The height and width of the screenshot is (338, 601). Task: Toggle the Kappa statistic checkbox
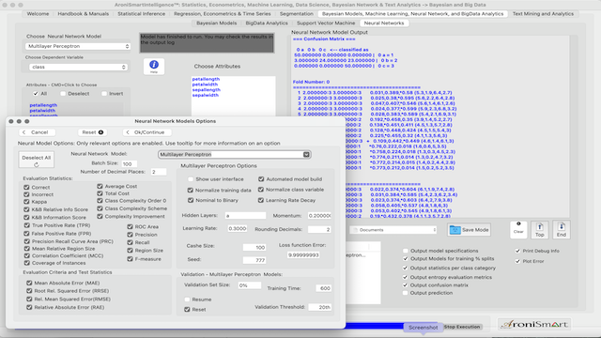(x=26, y=202)
